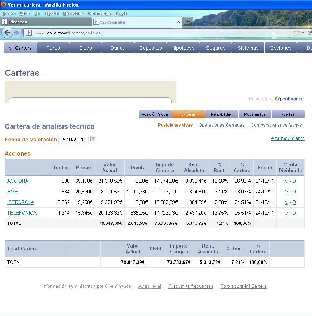This screenshot has height=316, width=312.
Task: Go to Depósitos navigation tab
Action: tap(151, 48)
